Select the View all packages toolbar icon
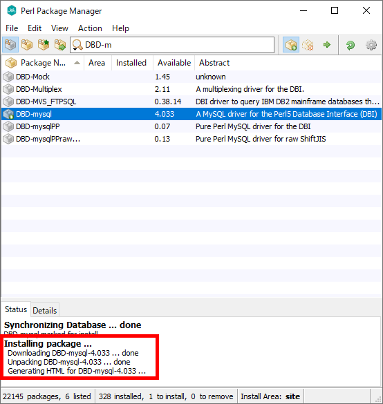The width and height of the screenshot is (383, 404). pos(10,45)
